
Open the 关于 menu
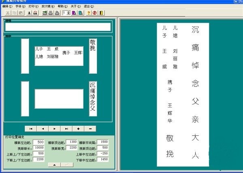click(x=76, y=6)
